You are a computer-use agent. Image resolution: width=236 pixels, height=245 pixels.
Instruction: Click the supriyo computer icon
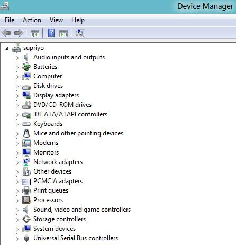16,48
